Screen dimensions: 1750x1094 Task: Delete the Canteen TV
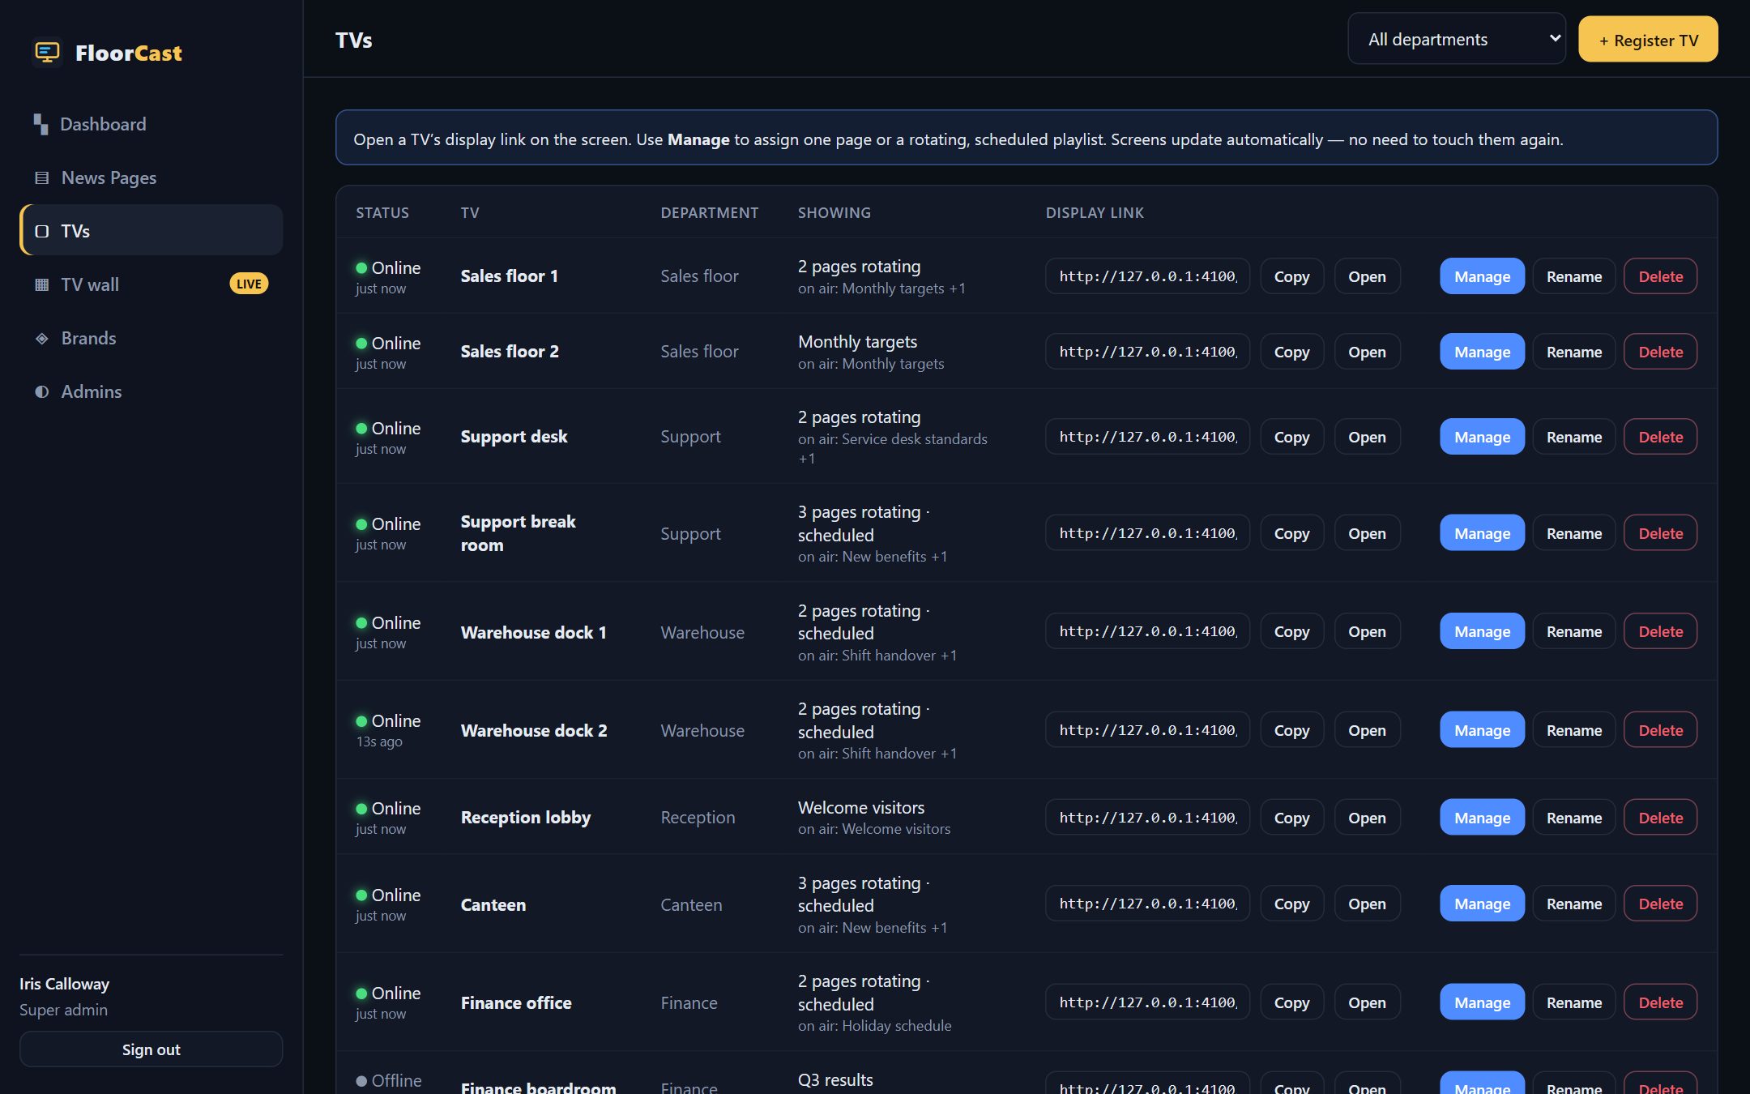coord(1660,904)
